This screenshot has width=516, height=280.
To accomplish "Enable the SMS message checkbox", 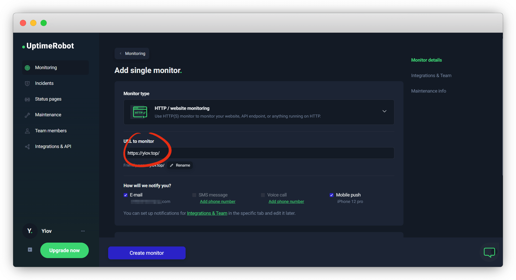I will pos(194,195).
